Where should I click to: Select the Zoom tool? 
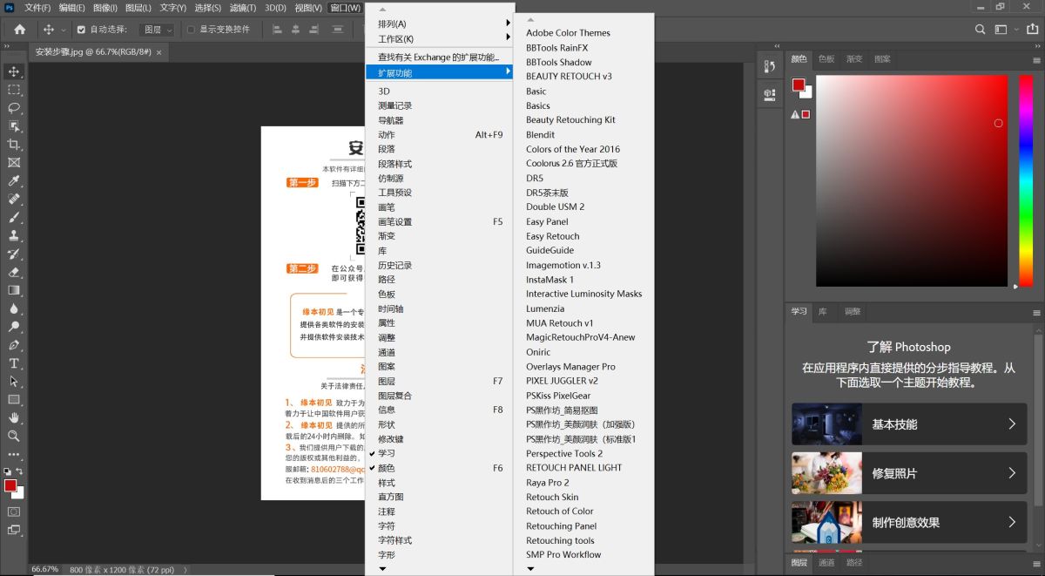[x=14, y=436]
